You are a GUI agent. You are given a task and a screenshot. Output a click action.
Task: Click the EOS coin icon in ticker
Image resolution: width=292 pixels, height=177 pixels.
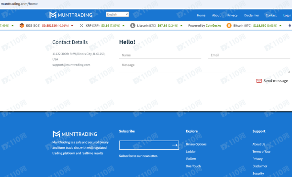pos(22,25)
